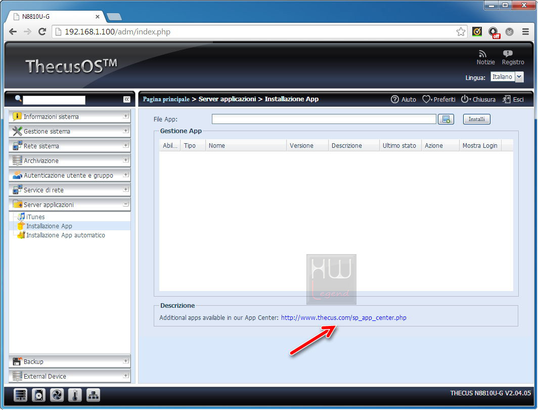The image size is (538, 410).
Task: Select Installazione App tree item
Action: (x=49, y=226)
